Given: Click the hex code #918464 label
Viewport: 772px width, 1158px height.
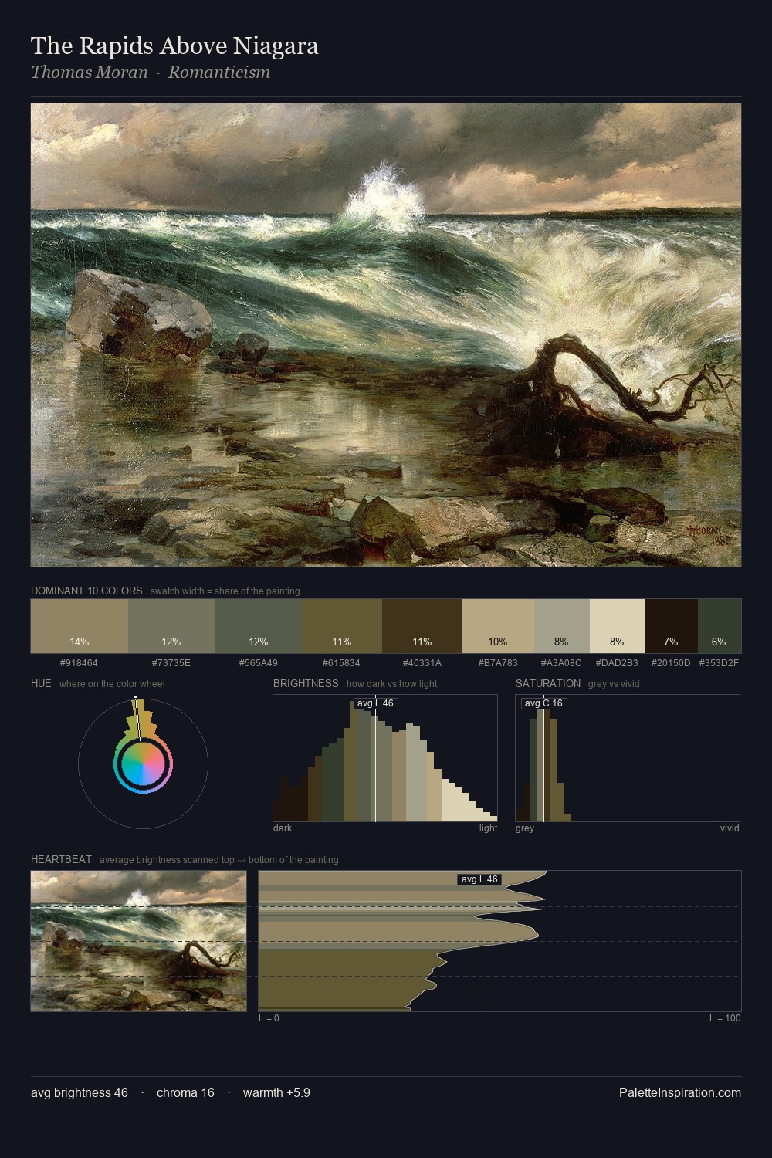Looking at the screenshot, I should pyautogui.click(x=79, y=663).
